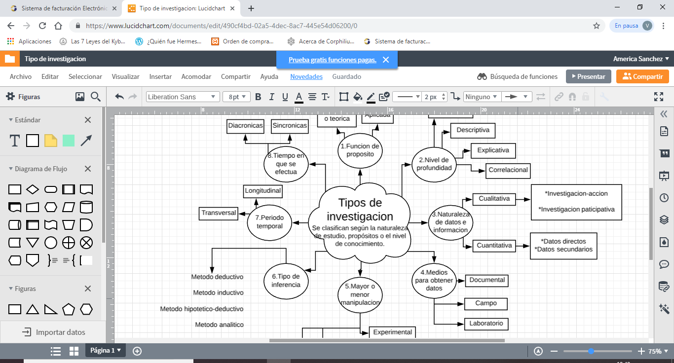The image size is (674, 363).
Task: Enter fullscreen mode with the expand icon
Action: pos(659,97)
